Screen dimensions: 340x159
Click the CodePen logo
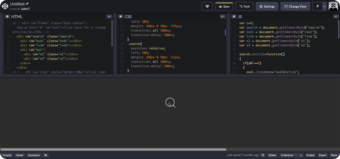pyautogui.click(x=5, y=6)
